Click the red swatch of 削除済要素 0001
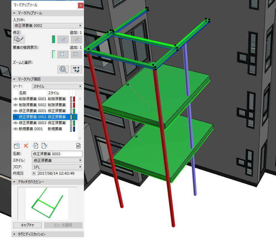Image resolution: width=276 pixels, height=248 pixels. click(74, 99)
